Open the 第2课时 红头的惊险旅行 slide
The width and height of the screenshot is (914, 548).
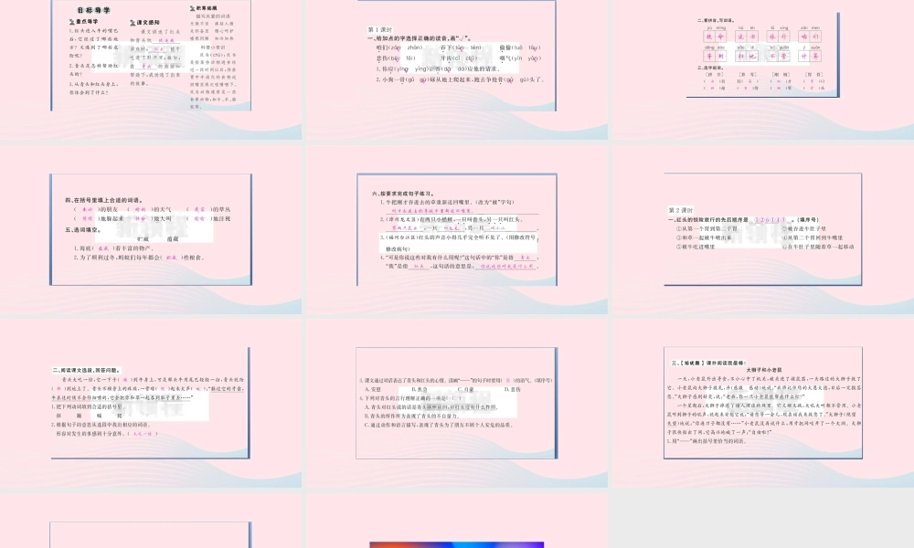point(762,229)
